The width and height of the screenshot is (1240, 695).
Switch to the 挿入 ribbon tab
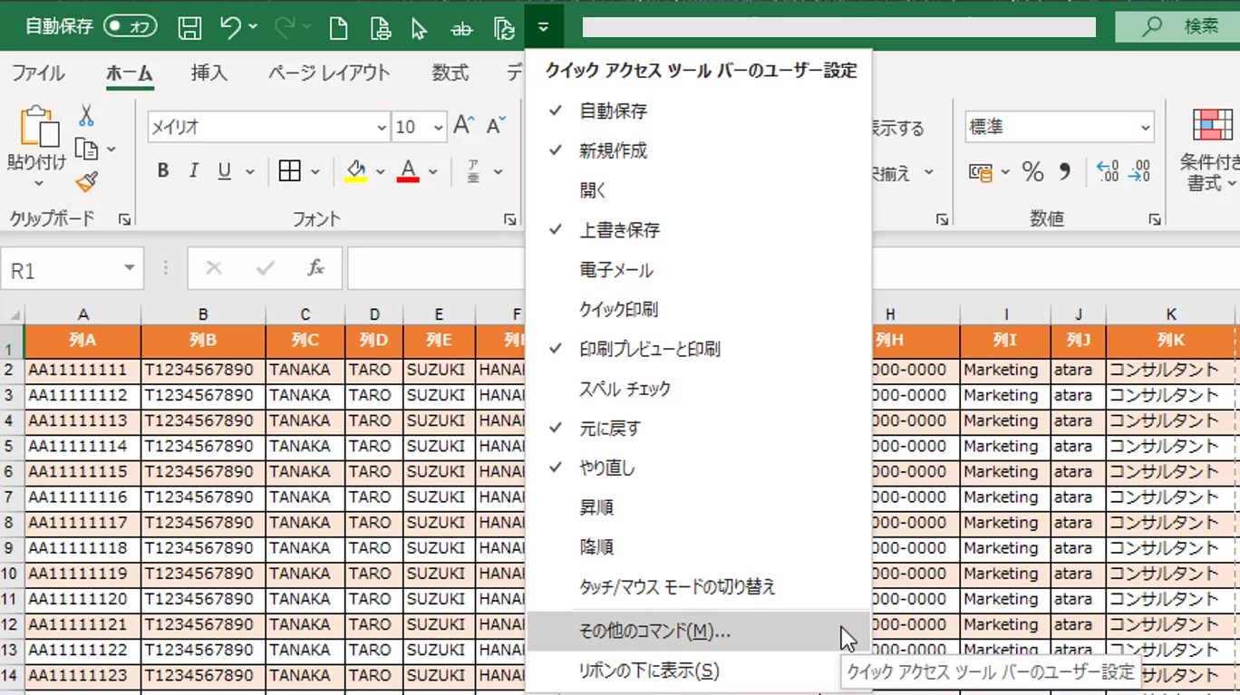(x=208, y=72)
